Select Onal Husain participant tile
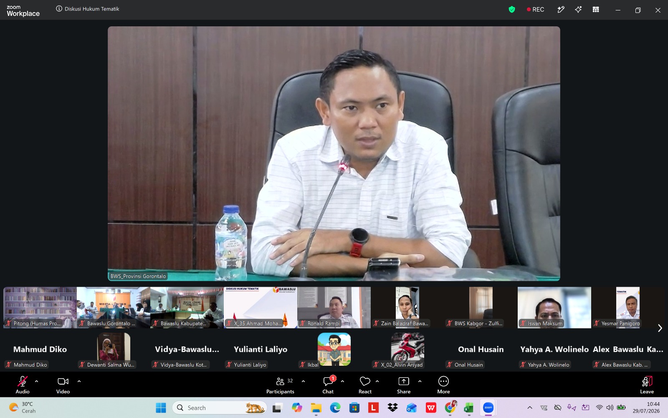 click(481, 350)
